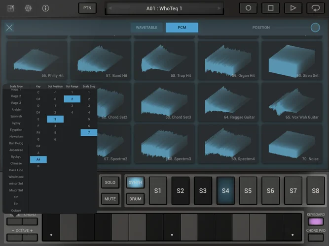This screenshot has width=329, height=246.
Task: Open the A01 WhoTeq 1 pattern selector
Action: point(164,8)
